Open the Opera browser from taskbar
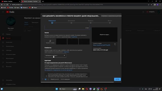The width and height of the screenshot is (162, 91). tap(87, 89)
